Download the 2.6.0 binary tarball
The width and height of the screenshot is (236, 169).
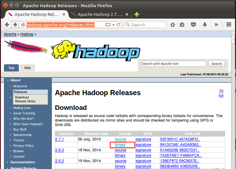point(120,155)
